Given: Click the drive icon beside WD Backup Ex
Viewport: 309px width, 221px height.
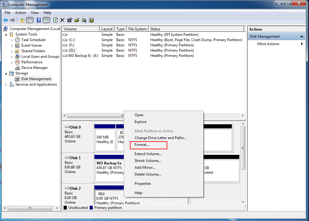Looking at the screenshot, I should tap(65, 56).
